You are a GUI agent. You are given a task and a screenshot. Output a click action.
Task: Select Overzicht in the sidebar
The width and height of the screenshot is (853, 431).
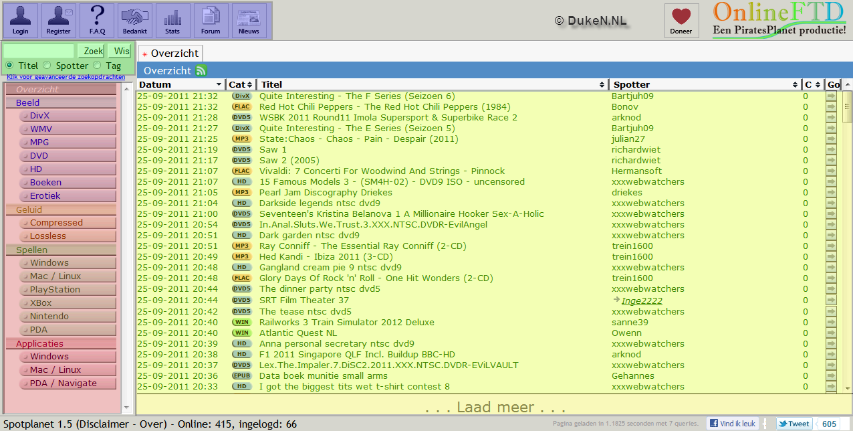pos(60,89)
